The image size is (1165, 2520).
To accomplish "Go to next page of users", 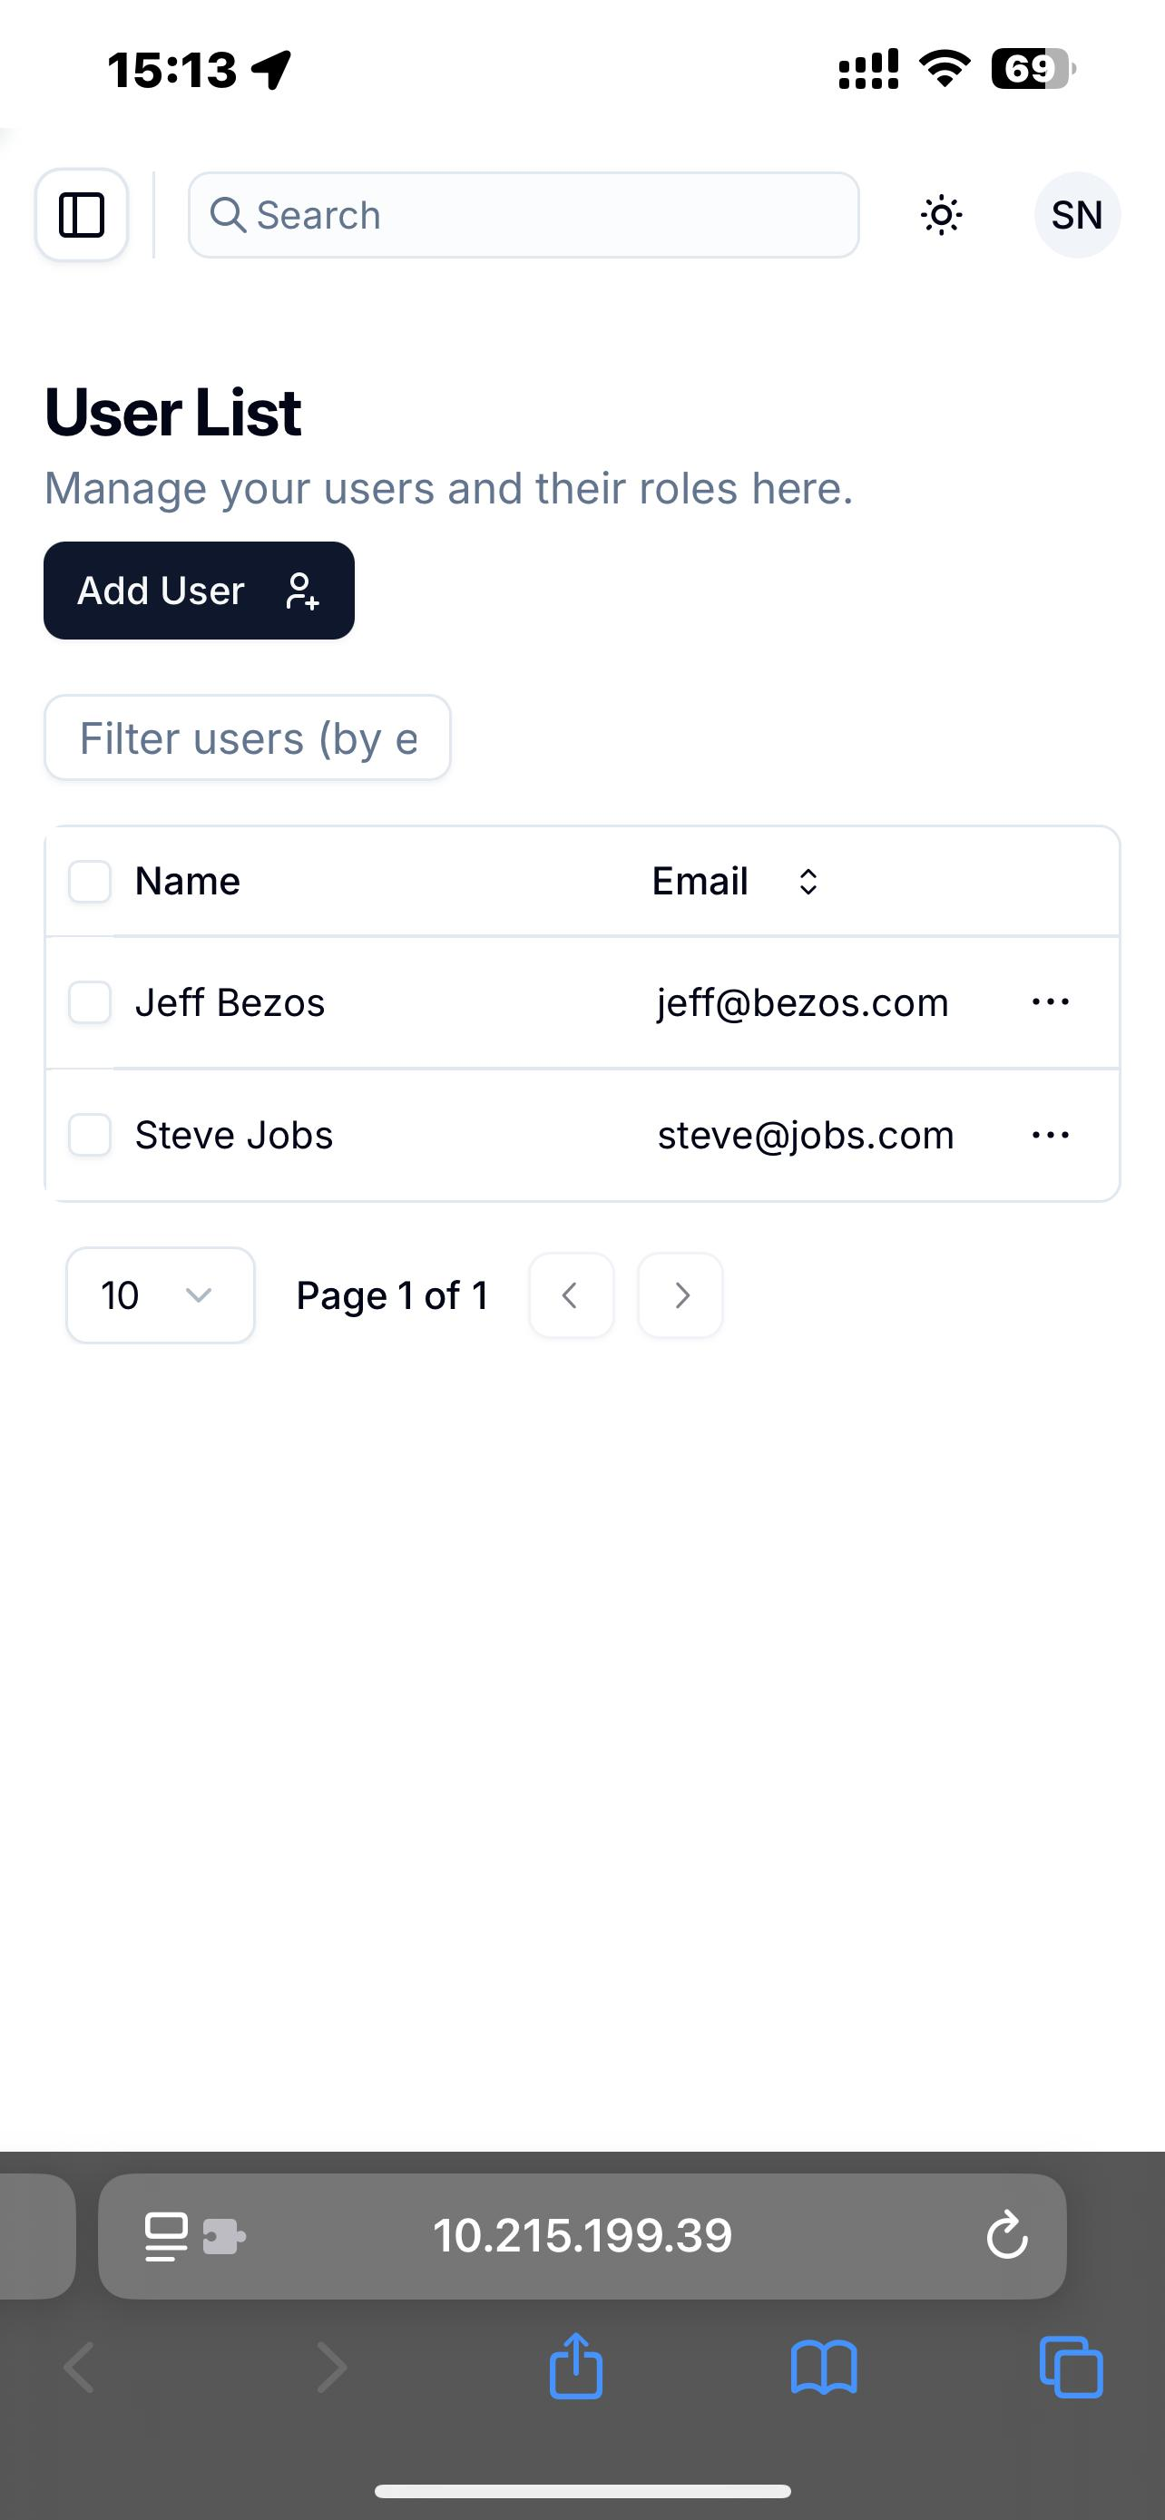I will click(x=680, y=1295).
